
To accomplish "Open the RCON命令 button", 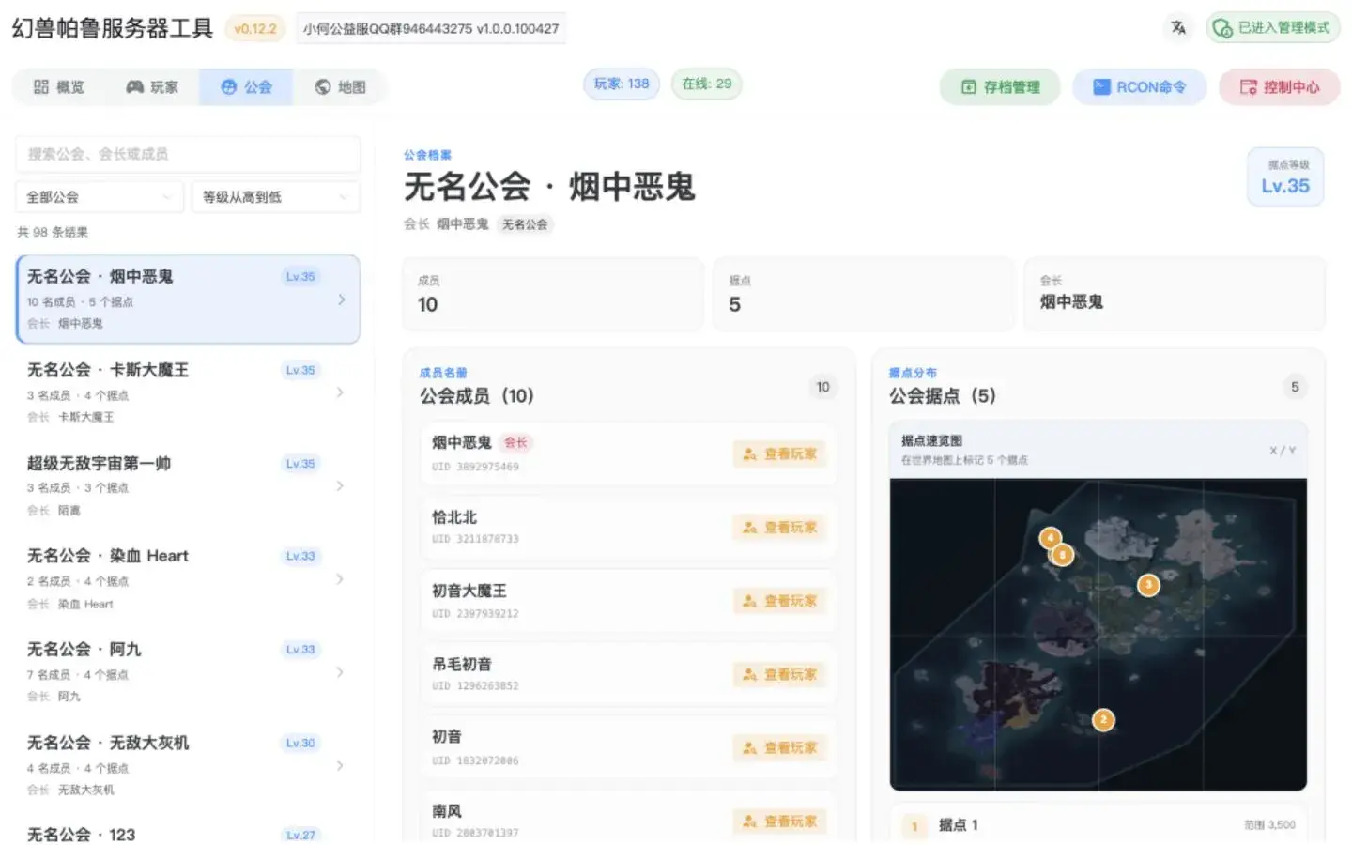I will (x=1140, y=86).
